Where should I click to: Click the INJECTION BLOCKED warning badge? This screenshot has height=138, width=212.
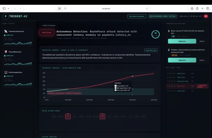point(202,86)
